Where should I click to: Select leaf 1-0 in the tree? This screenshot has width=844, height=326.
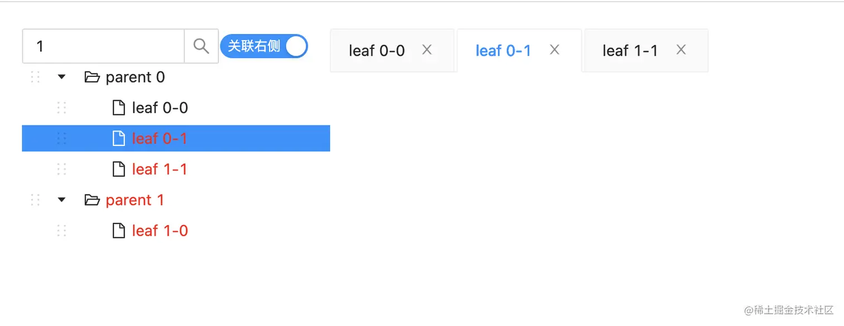point(160,230)
